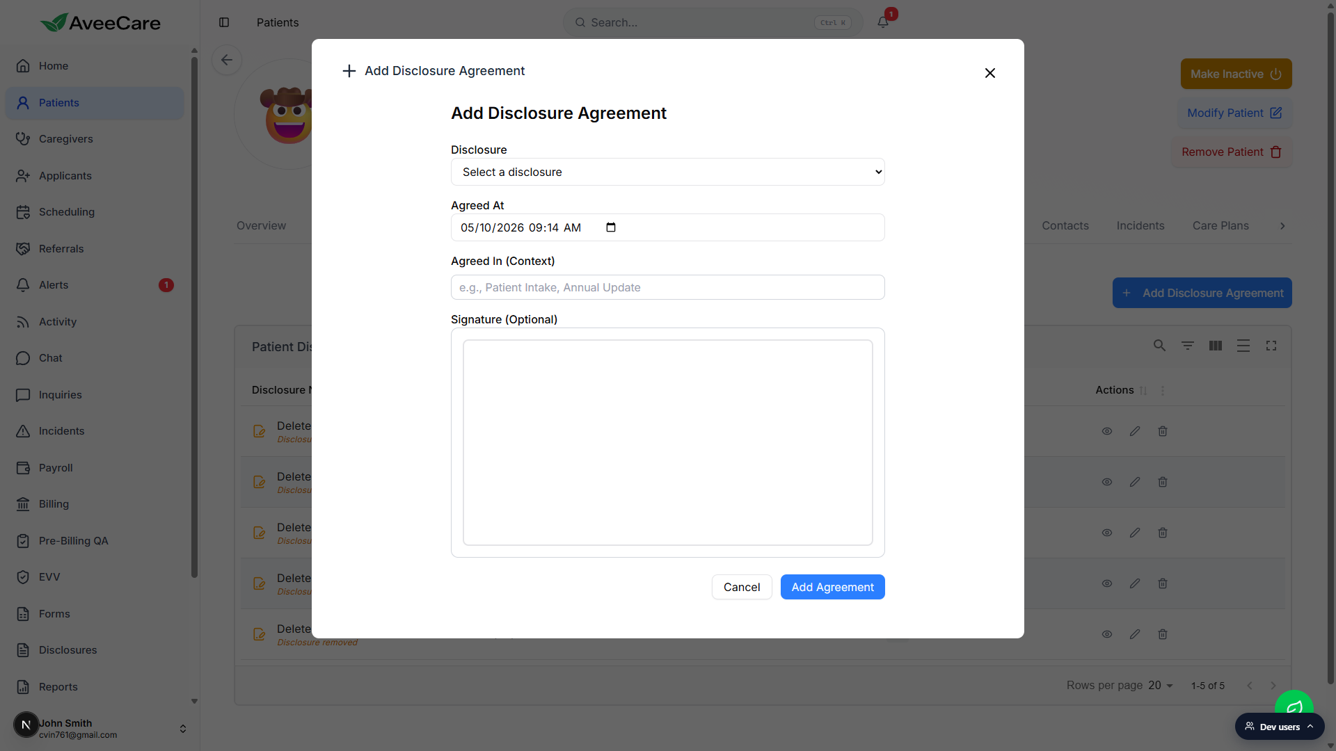Click the Make Inactive button
This screenshot has height=751, width=1336.
pyautogui.click(x=1236, y=74)
